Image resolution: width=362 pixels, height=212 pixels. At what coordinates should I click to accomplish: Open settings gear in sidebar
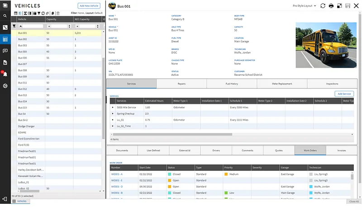pyautogui.click(x=5, y=86)
